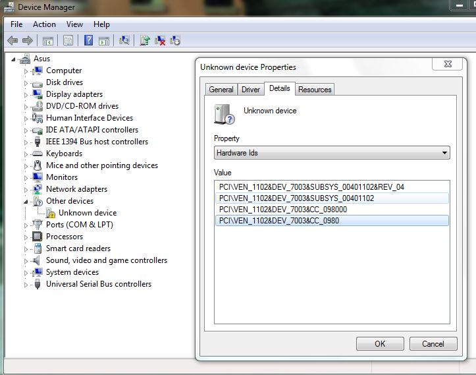Select the Keyboards category icon

(x=38, y=154)
